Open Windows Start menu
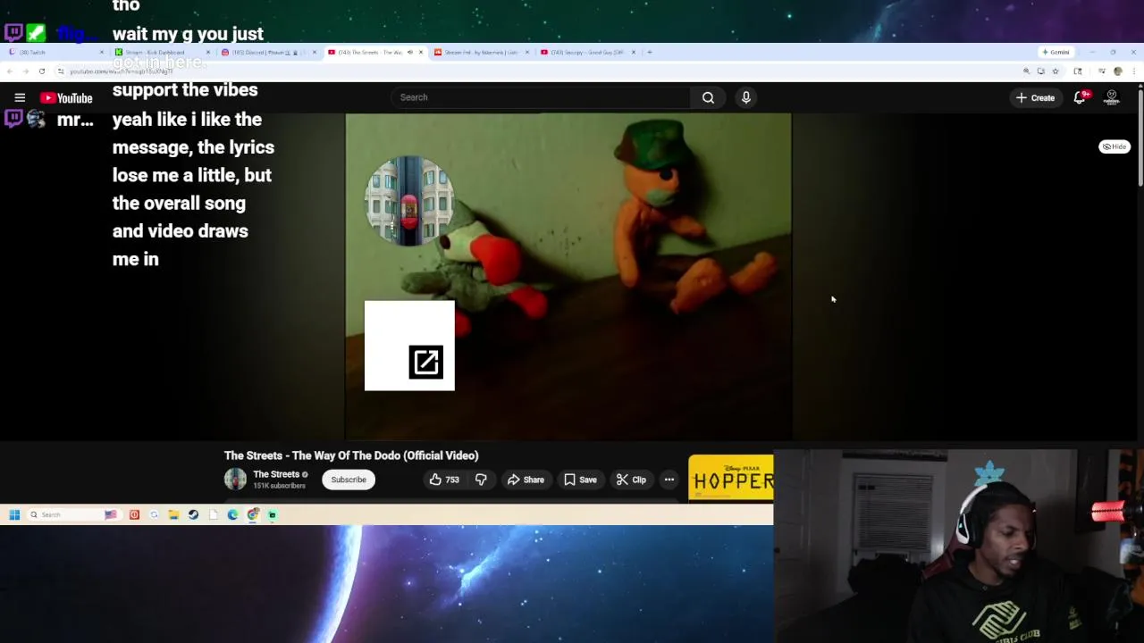1144x643 pixels. pos(14,514)
